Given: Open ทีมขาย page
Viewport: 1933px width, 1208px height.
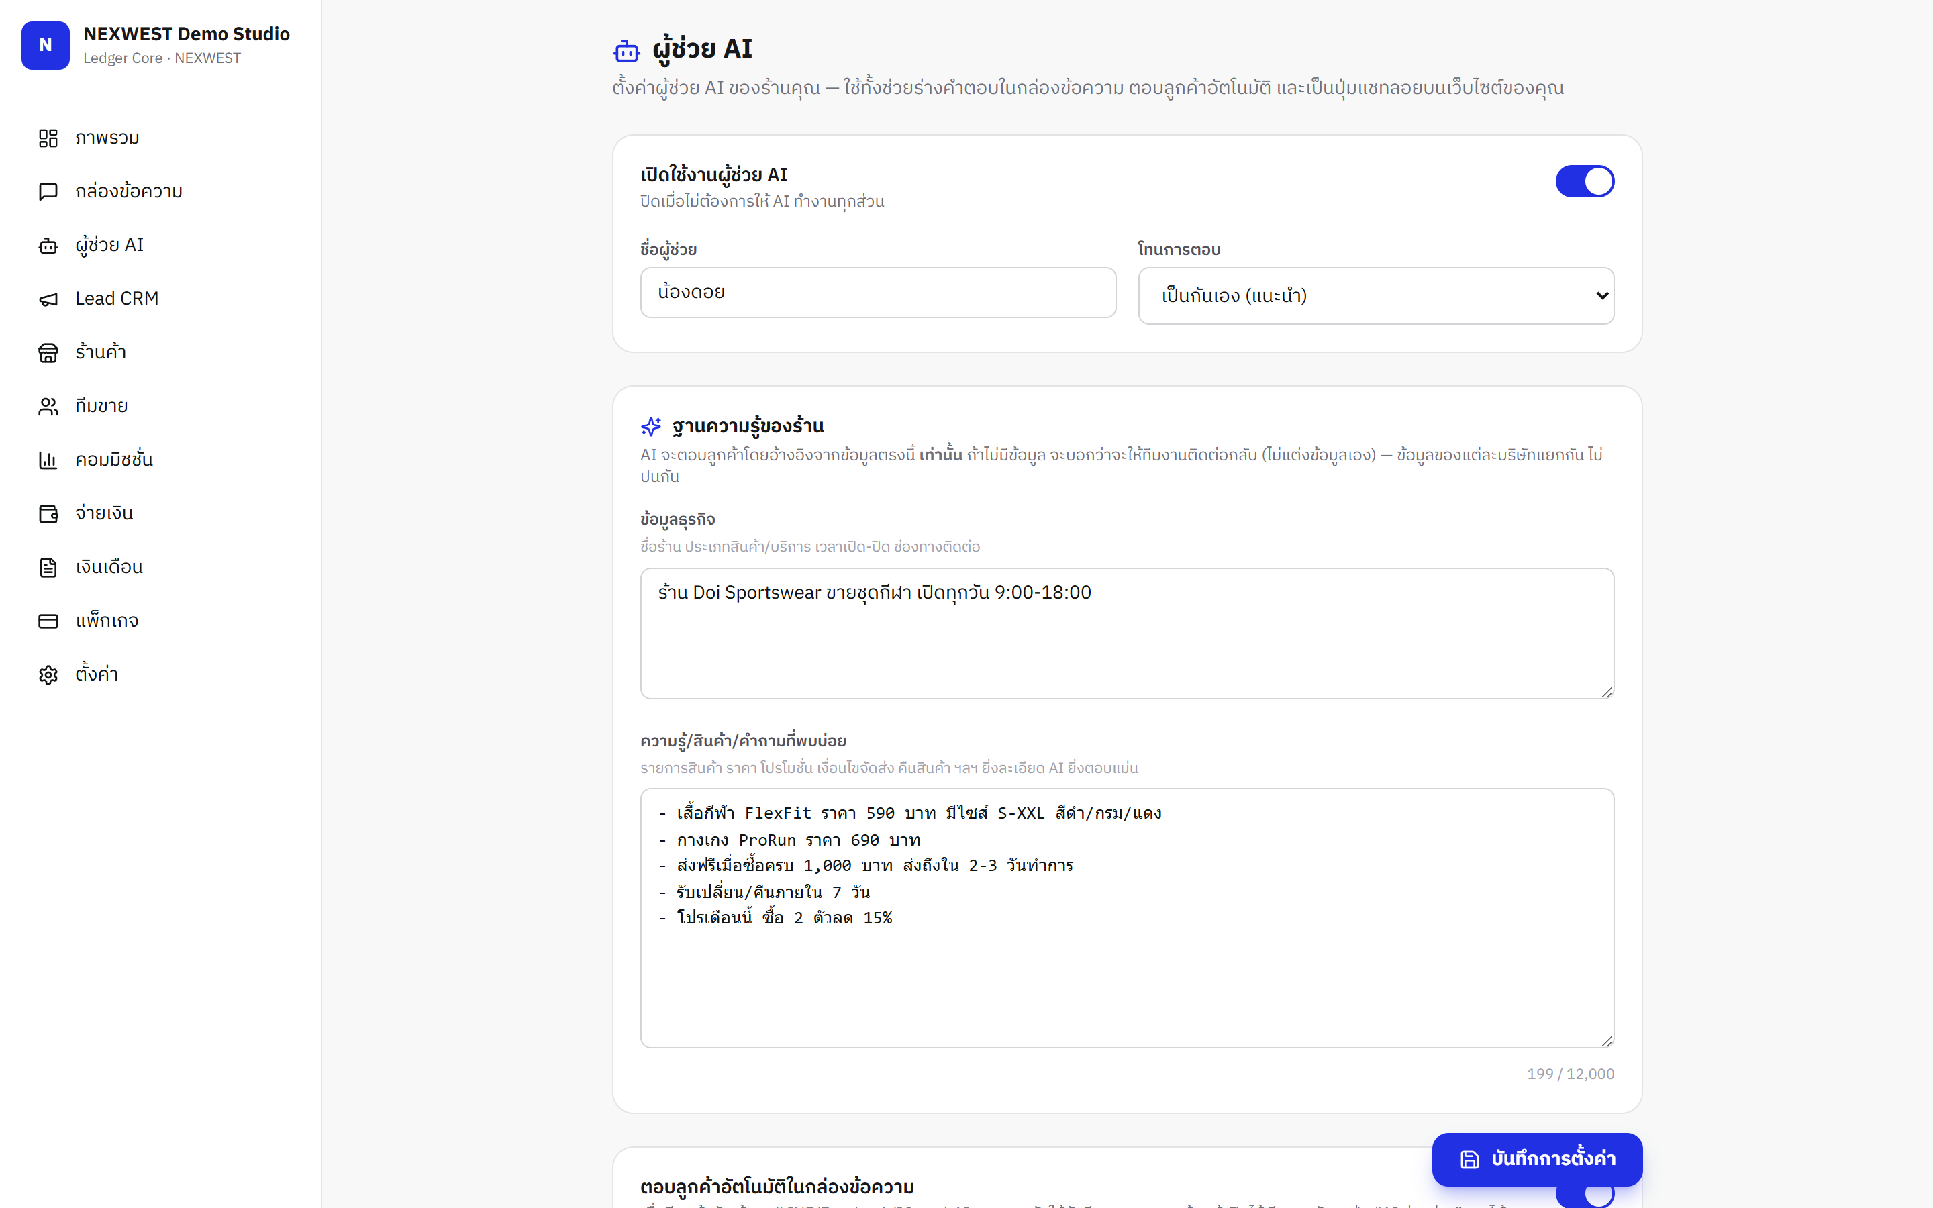Looking at the screenshot, I should 160,407.
